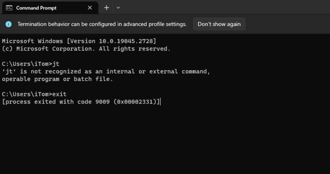Image resolution: width=330 pixels, height=174 pixels.
Task: Expand the new tab profile dropdown chevron
Action: 118,8
